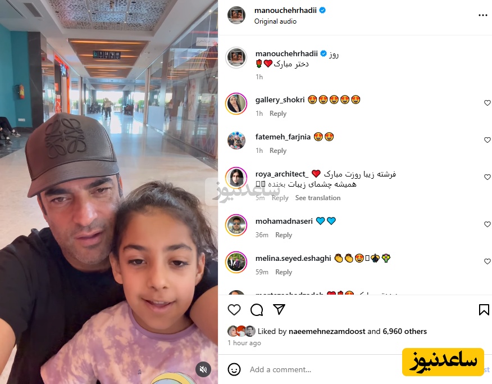The width and height of the screenshot is (492, 384).
Task: Like melina.seyed.eshaghi's comment
Action: click(487, 261)
